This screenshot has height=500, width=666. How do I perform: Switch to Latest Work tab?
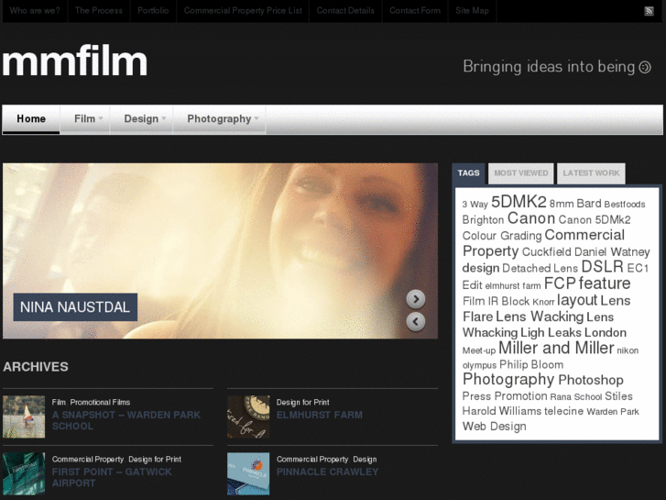coord(591,173)
